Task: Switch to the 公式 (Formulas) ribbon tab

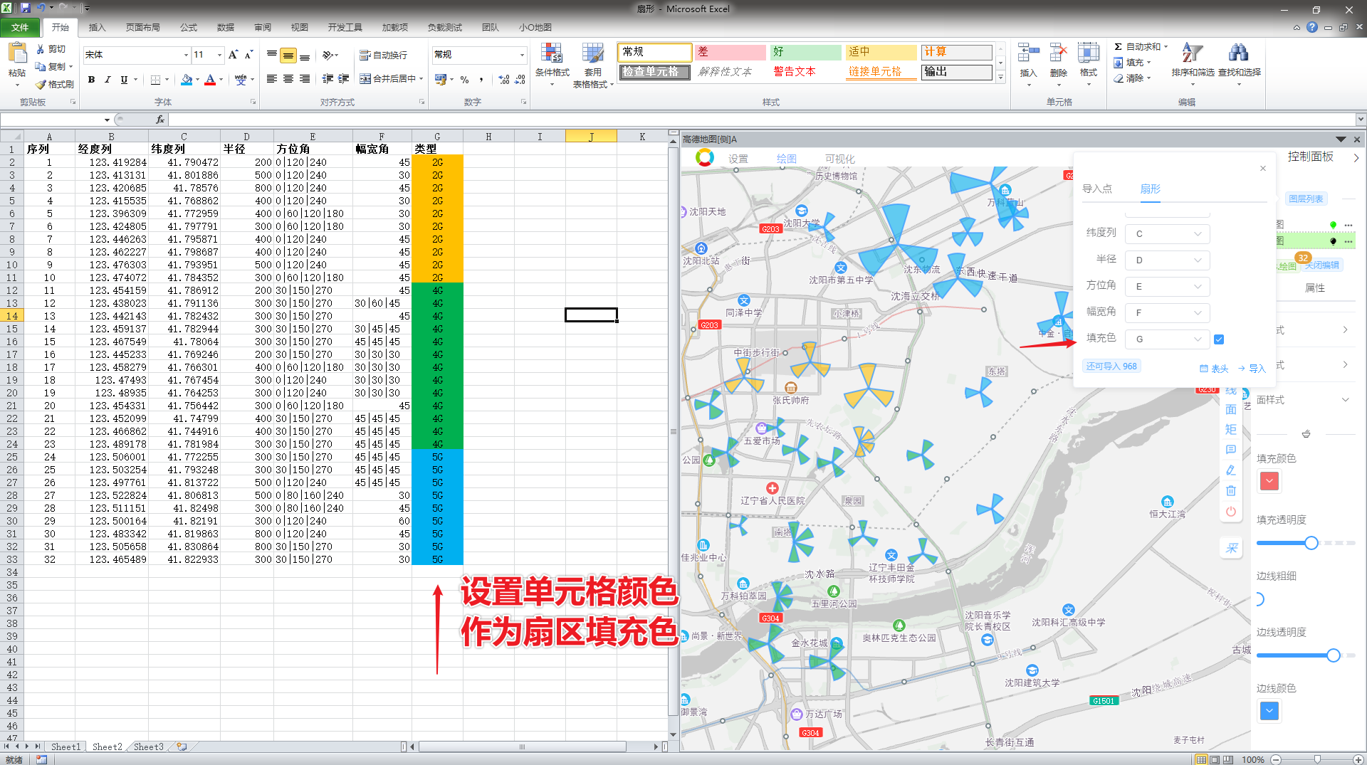Action: (x=189, y=27)
